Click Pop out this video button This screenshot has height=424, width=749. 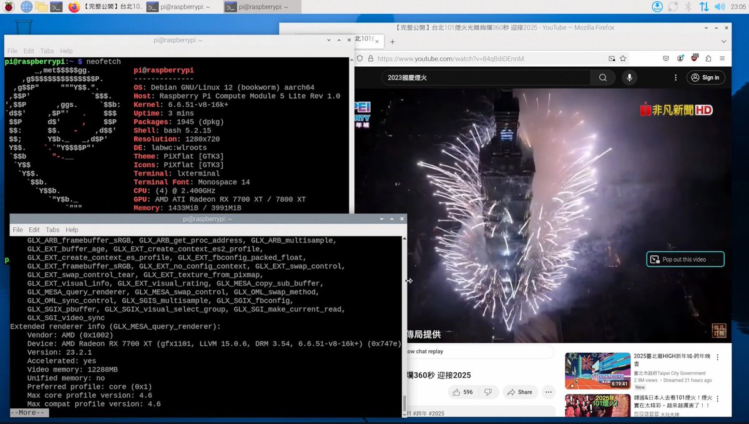point(685,259)
